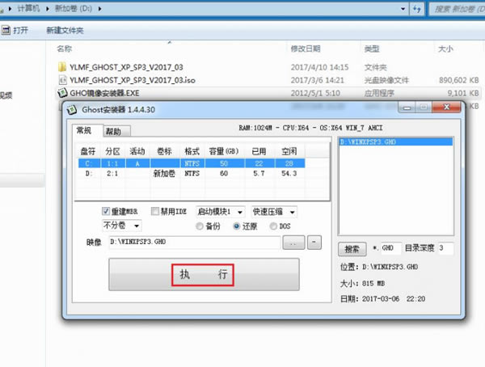Click the 分区 column header
The image size is (485, 367).
click(x=113, y=151)
